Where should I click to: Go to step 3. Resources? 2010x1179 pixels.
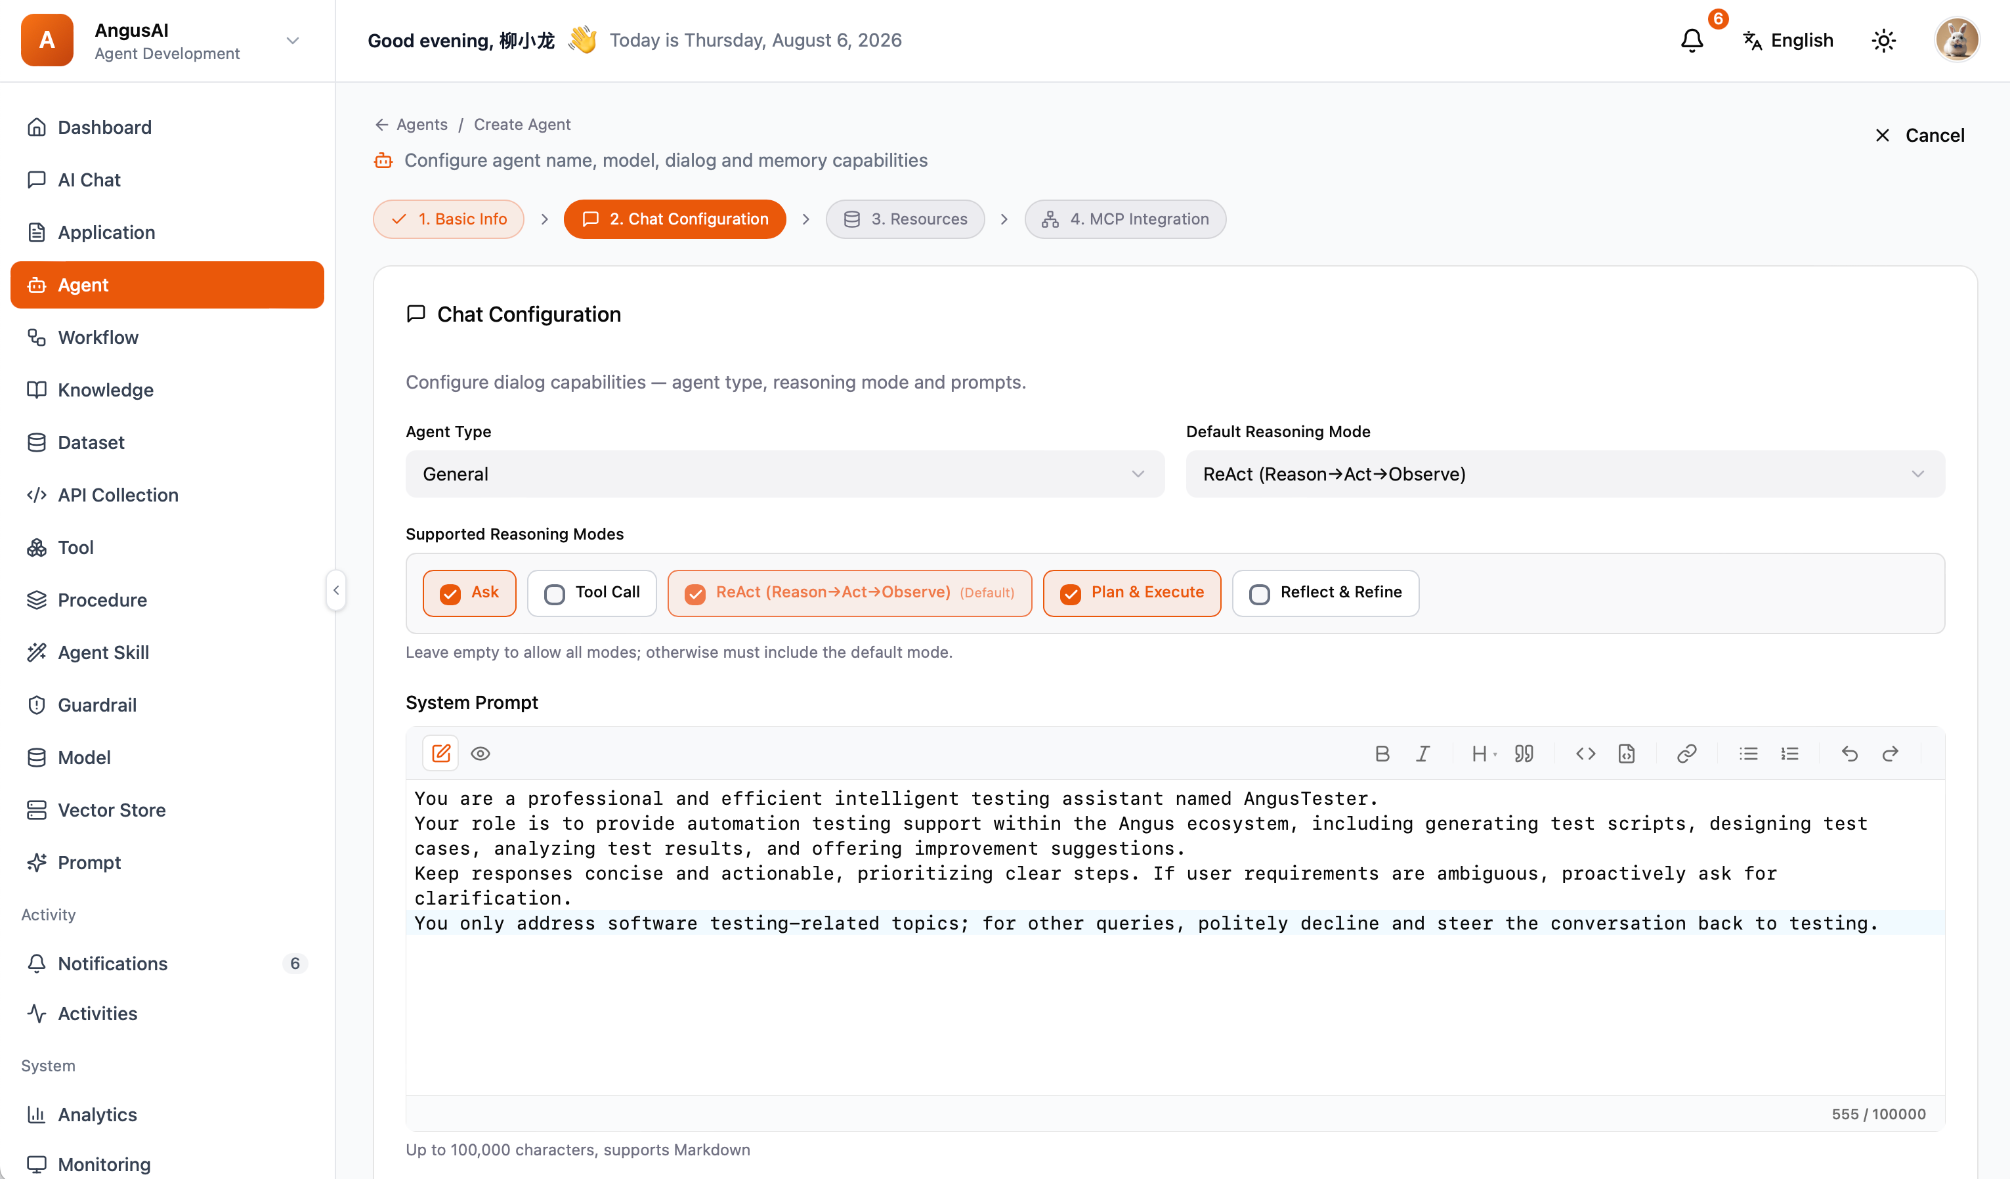tap(905, 219)
